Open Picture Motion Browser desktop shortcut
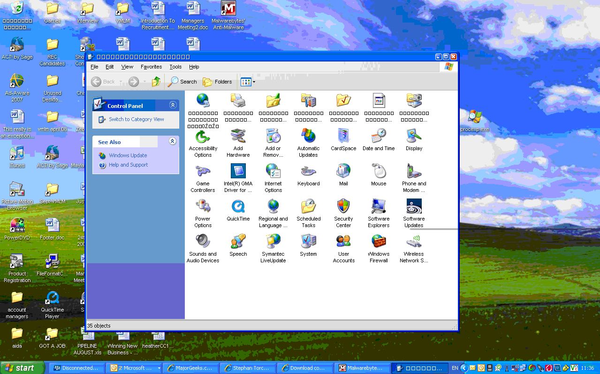The width and height of the screenshot is (600, 374). [x=17, y=196]
